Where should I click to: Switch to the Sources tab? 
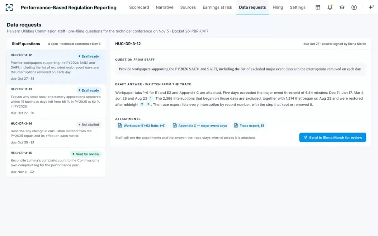[188, 7]
